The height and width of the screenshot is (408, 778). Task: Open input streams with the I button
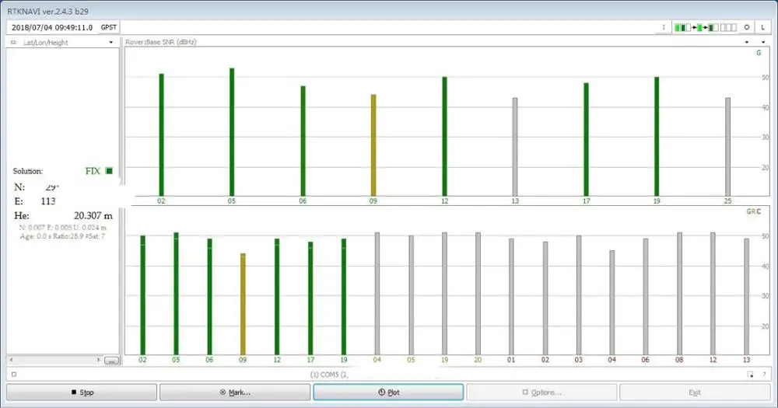pyautogui.click(x=664, y=27)
